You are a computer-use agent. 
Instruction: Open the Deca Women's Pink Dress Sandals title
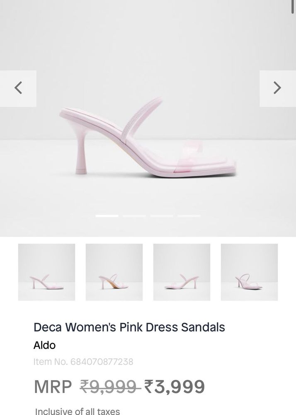(x=129, y=327)
